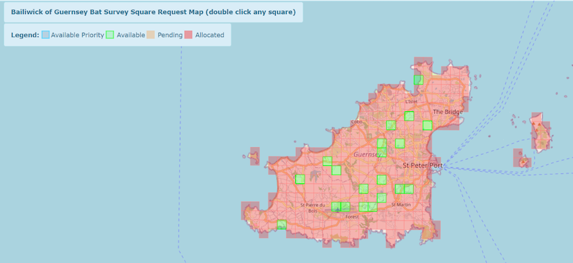Click the allocated square on the small western islet
Screen dimensions: 573x263
(x=255, y=156)
